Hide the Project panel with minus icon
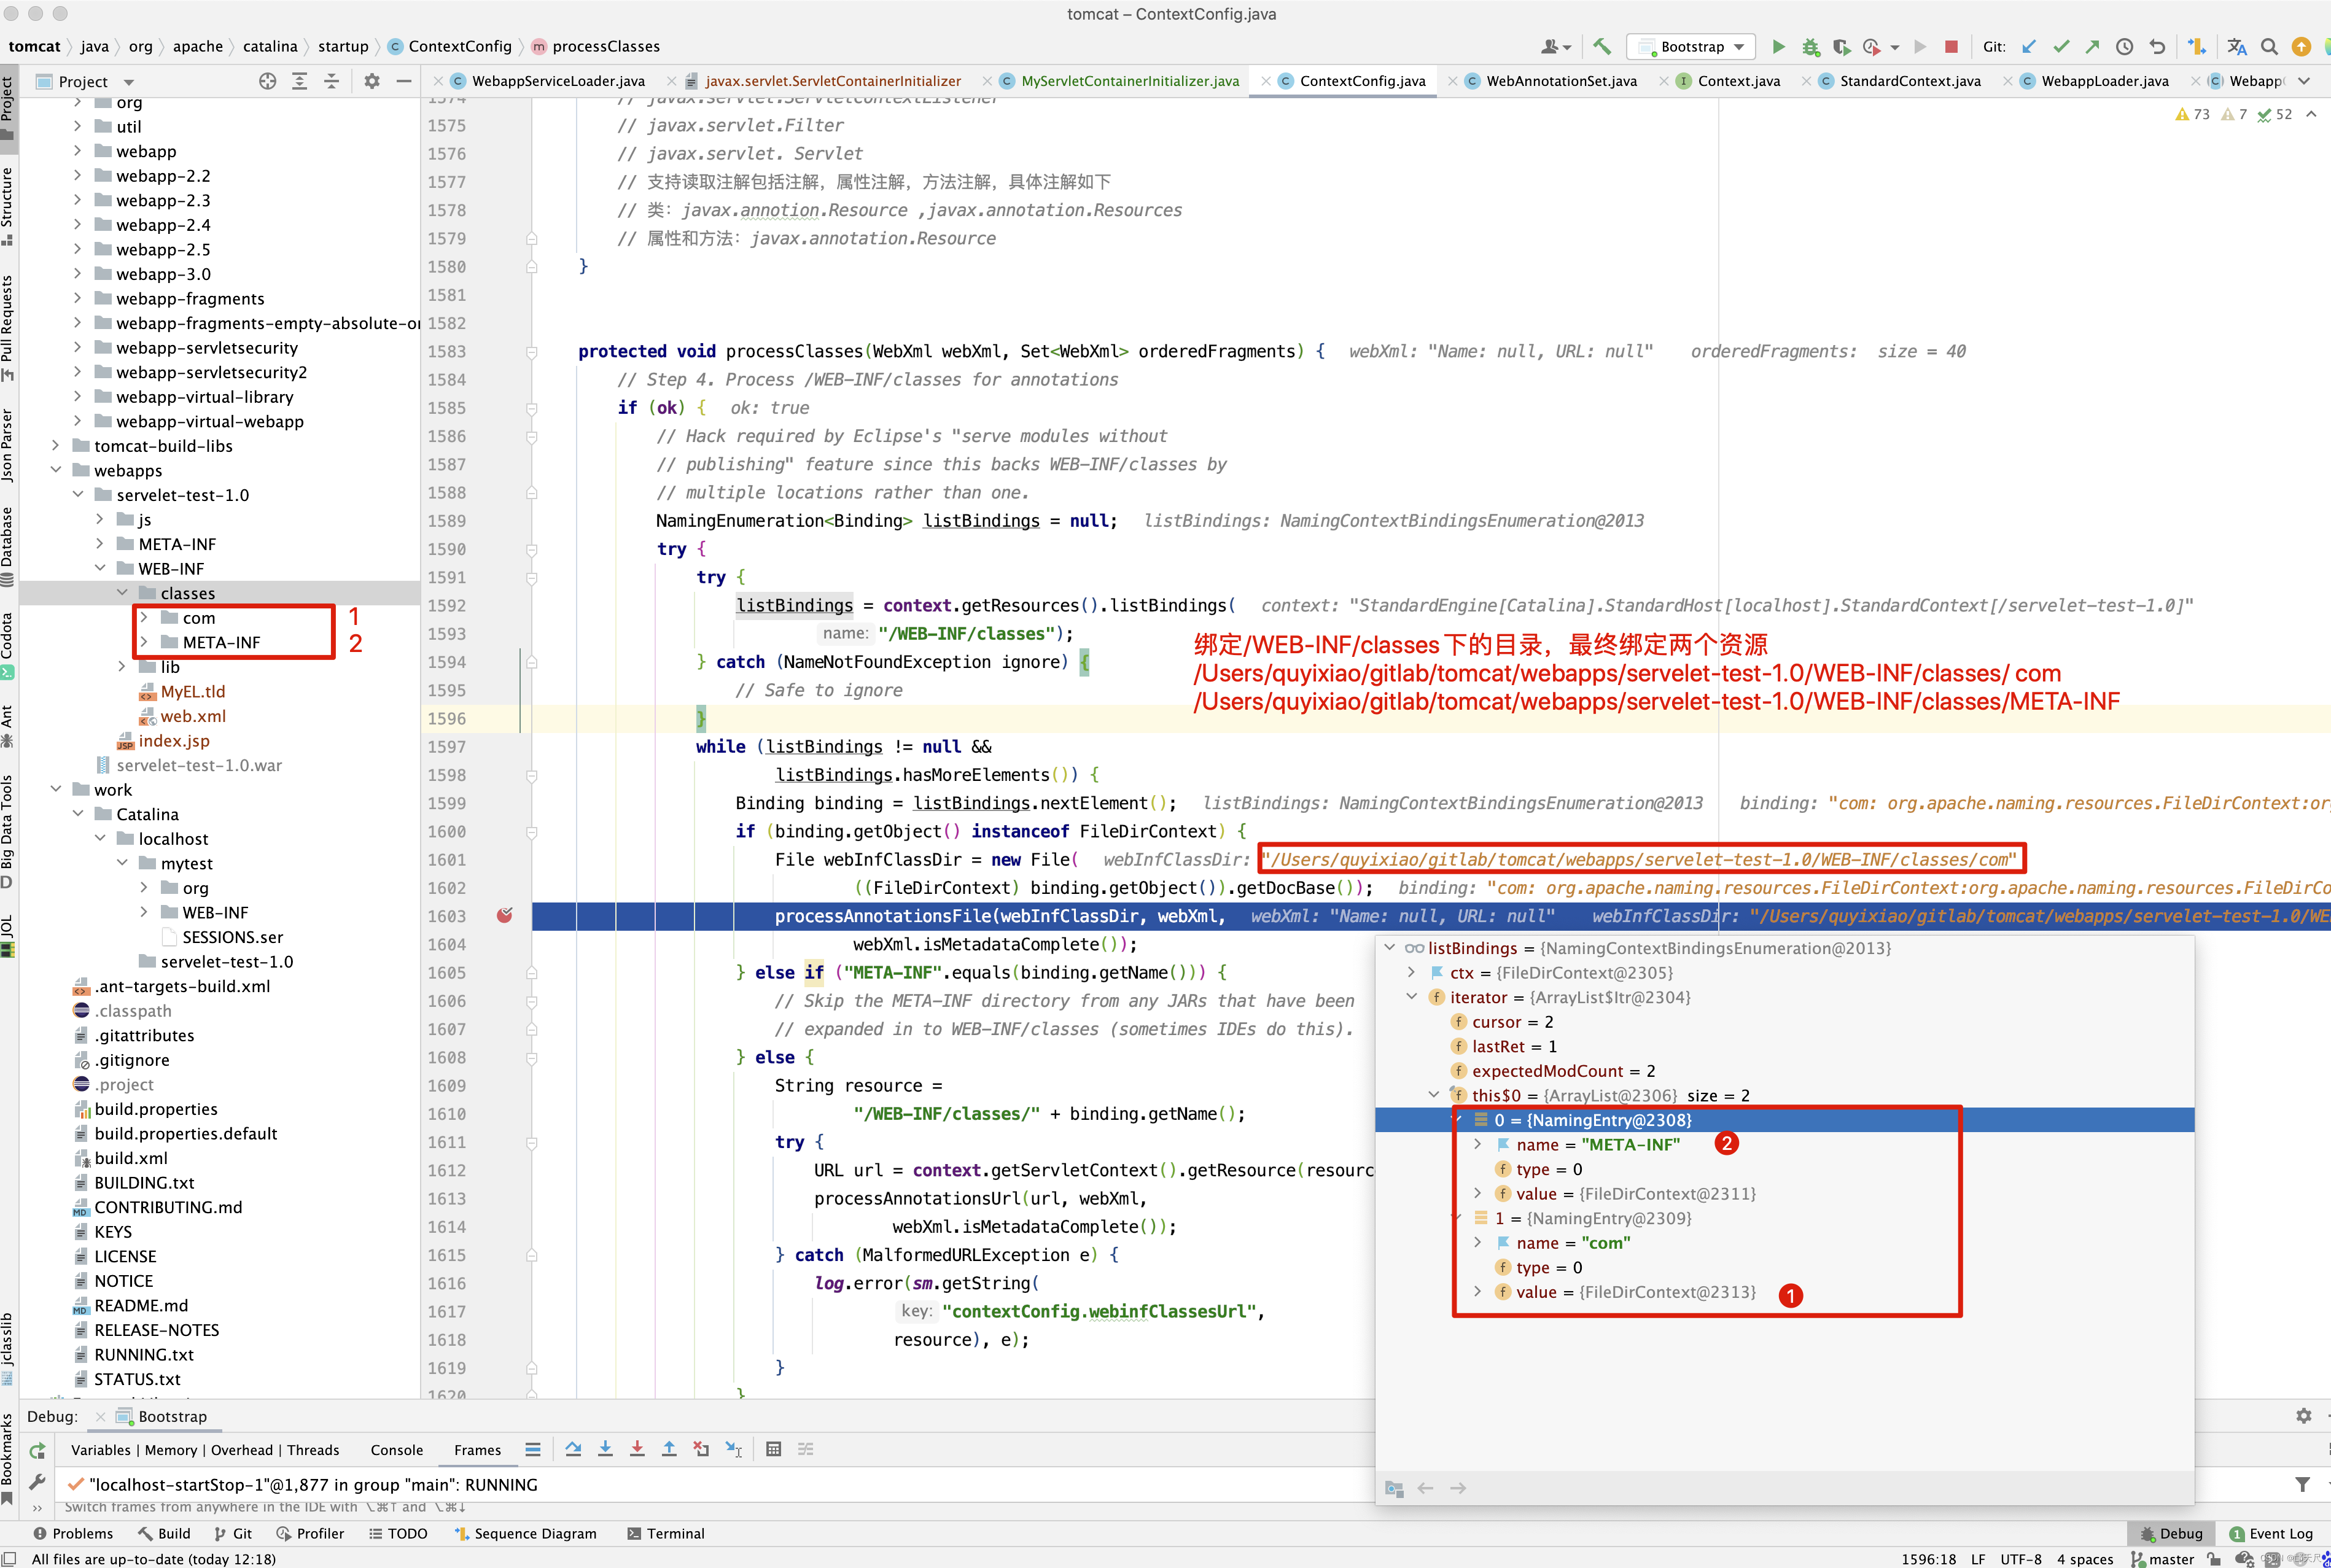This screenshot has height=1568, width=2331. [404, 81]
